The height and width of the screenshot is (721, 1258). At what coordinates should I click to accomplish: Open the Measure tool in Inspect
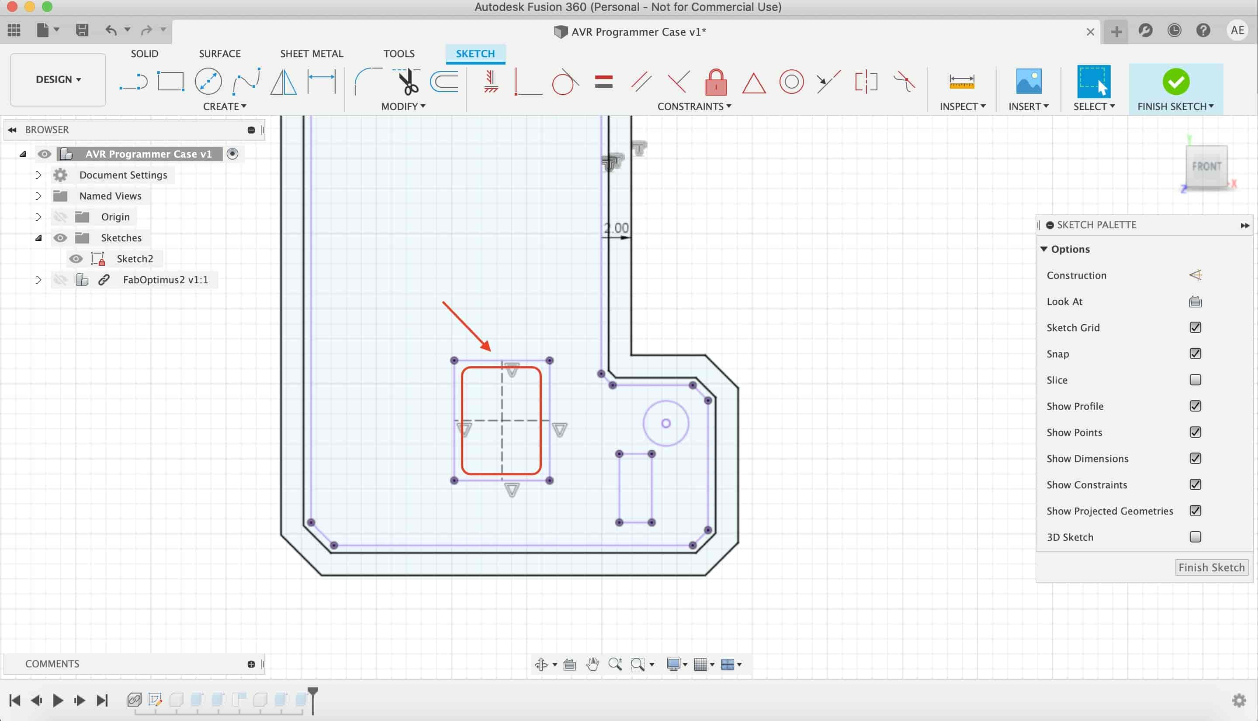point(962,81)
